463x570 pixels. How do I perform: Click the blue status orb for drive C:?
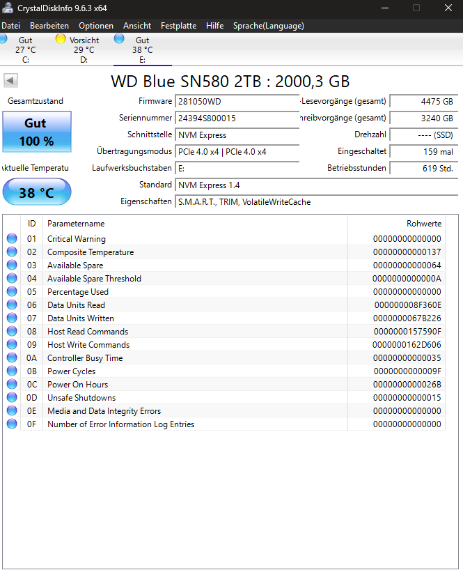pyautogui.click(x=3, y=38)
